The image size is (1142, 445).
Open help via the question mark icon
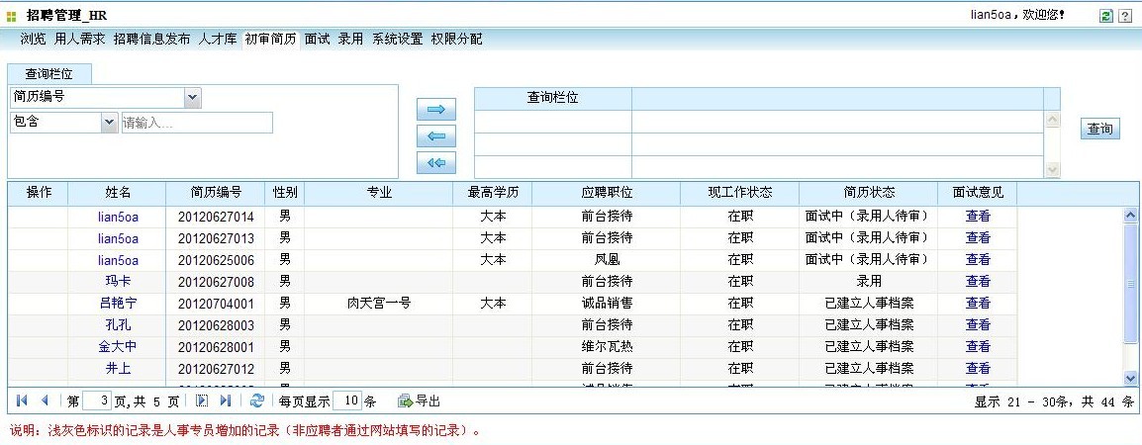tap(1125, 17)
